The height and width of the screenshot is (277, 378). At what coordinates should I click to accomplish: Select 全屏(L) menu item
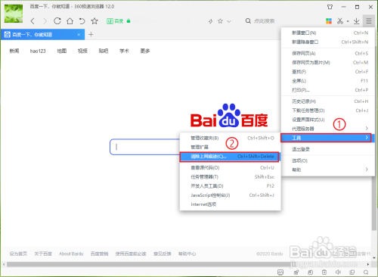pos(327,81)
